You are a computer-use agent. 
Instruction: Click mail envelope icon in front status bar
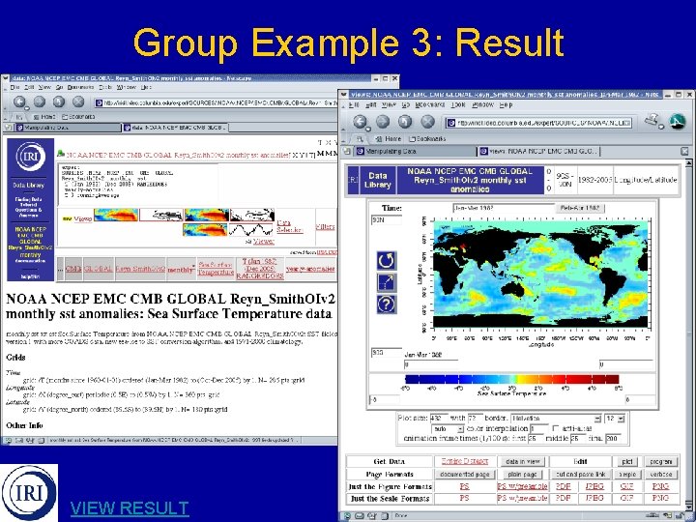click(360, 516)
